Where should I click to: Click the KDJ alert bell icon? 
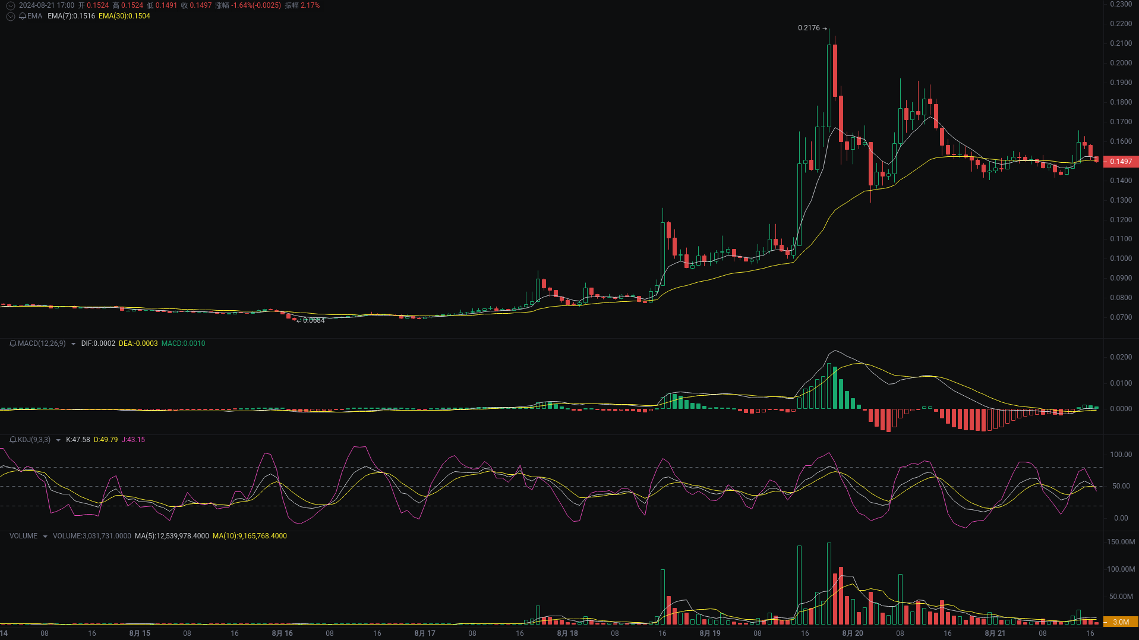pyautogui.click(x=13, y=440)
